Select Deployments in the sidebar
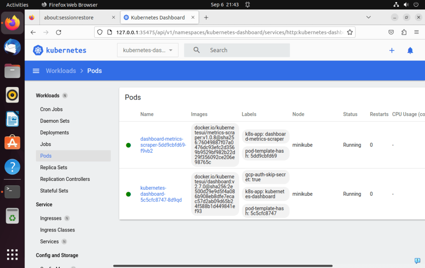This screenshot has width=425, height=268. pyautogui.click(x=54, y=133)
